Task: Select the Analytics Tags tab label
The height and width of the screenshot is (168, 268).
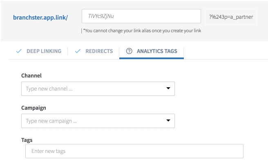Action: [x=157, y=51]
